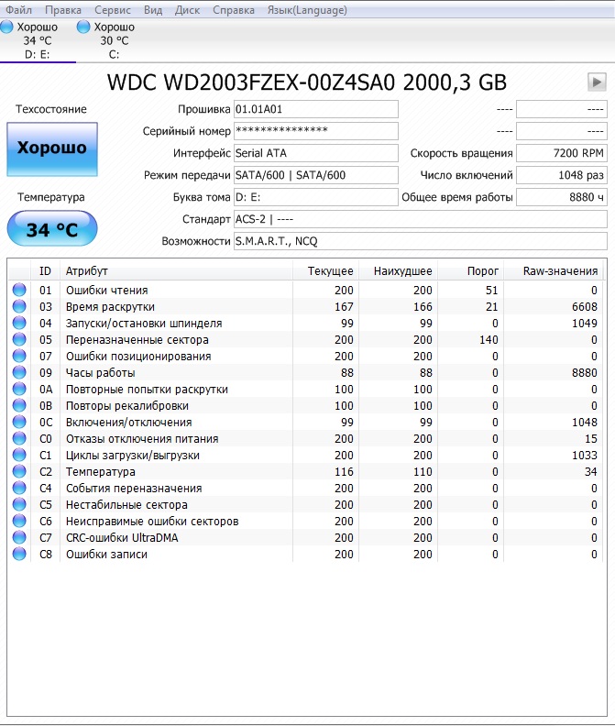Click status icon for Ошибки чтения row

(x=19, y=290)
